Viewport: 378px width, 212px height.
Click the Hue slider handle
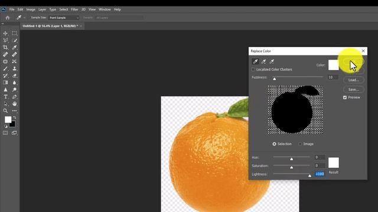(x=291, y=159)
